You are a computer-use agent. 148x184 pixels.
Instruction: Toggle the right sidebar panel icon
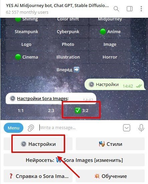(x=130, y=9)
